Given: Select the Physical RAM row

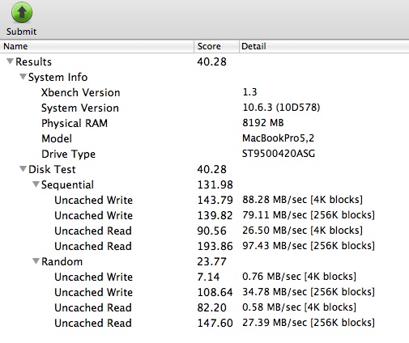Looking at the screenshot, I should 204,123.
